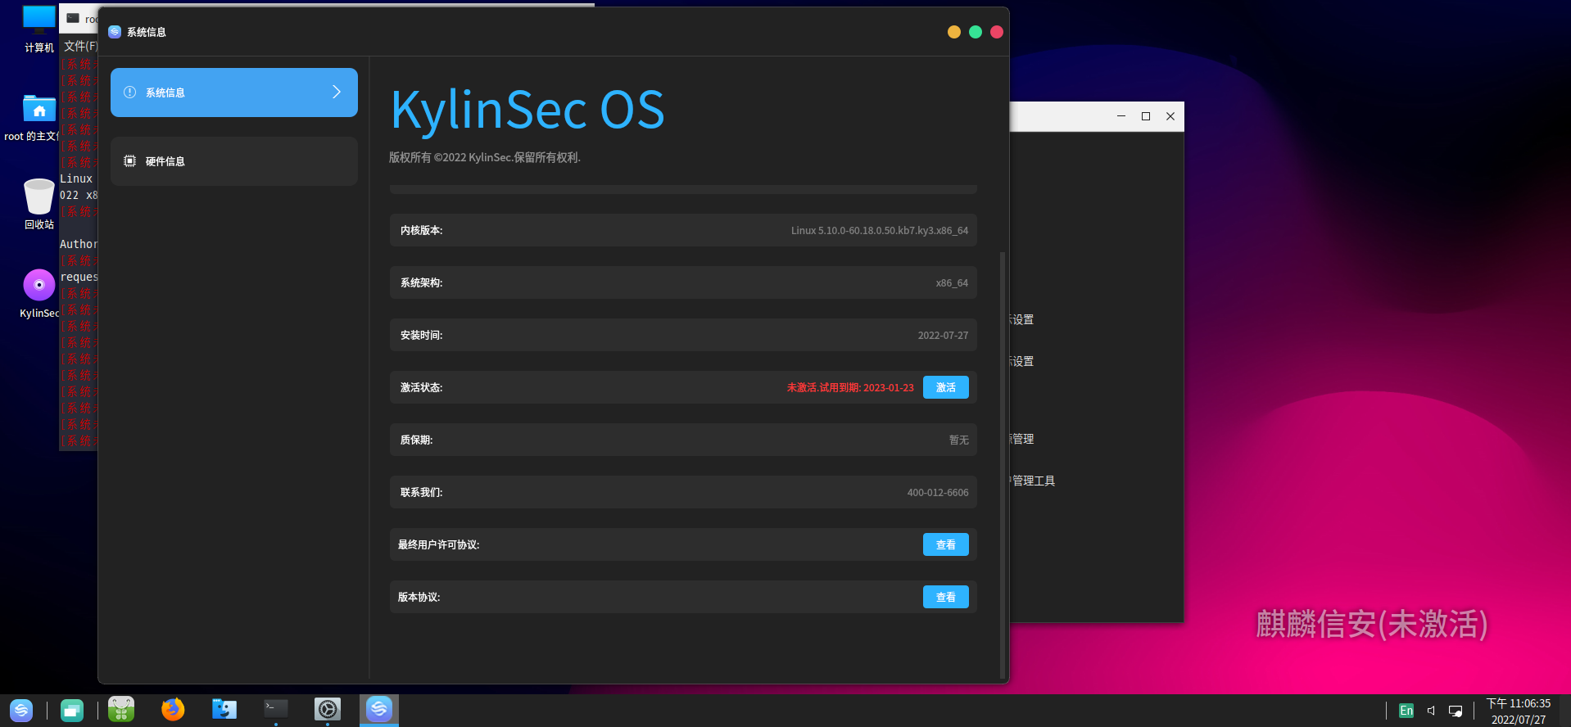Click the 暂无 value in 质保期 row
1571x727 pixels.
(959, 440)
